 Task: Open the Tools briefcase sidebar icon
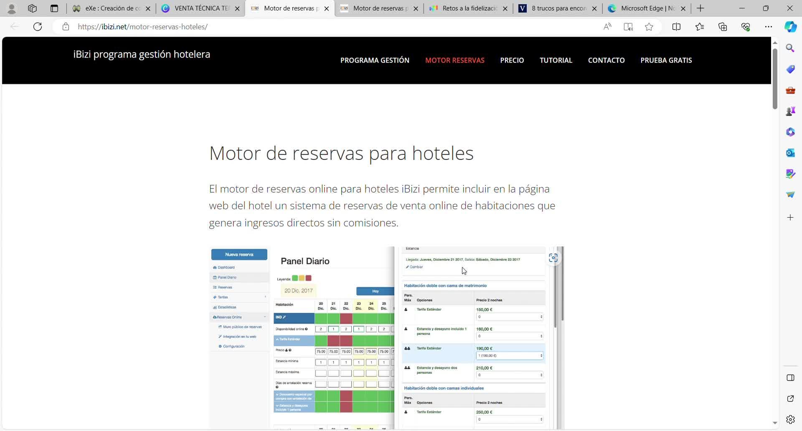pyautogui.click(x=790, y=90)
